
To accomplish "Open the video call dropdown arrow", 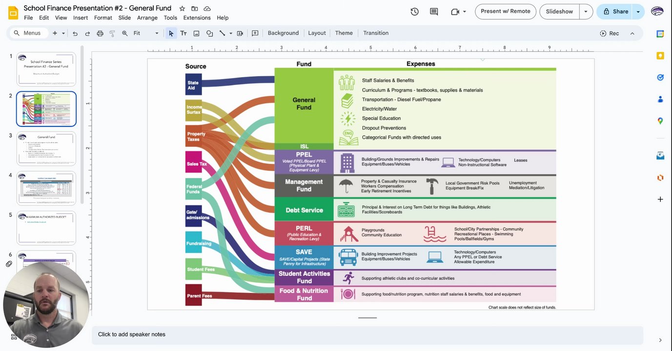I will coord(465,12).
